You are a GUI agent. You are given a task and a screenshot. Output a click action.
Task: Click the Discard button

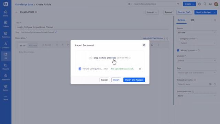(169, 12)
